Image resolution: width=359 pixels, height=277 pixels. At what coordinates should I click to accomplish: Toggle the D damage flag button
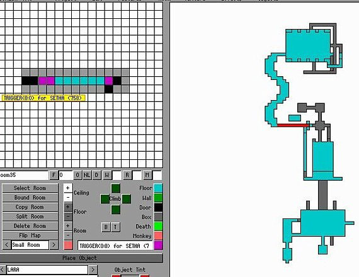click(96, 175)
